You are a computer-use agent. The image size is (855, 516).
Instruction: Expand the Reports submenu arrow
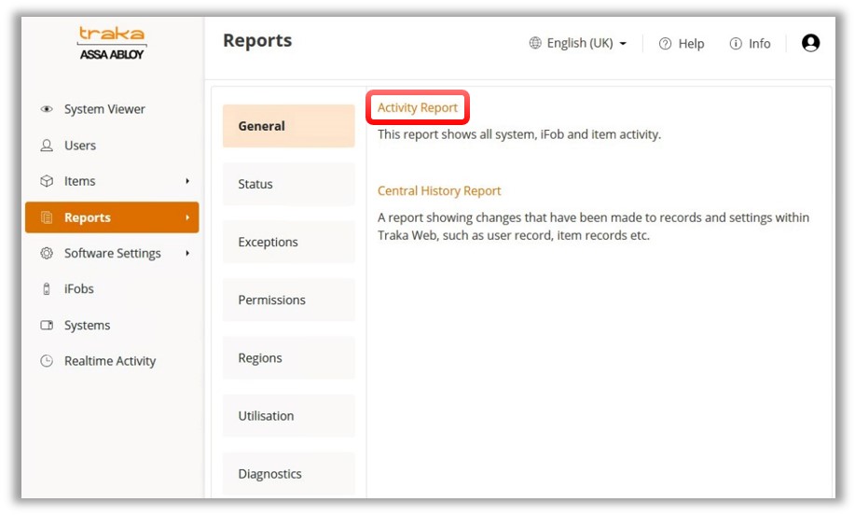187,217
